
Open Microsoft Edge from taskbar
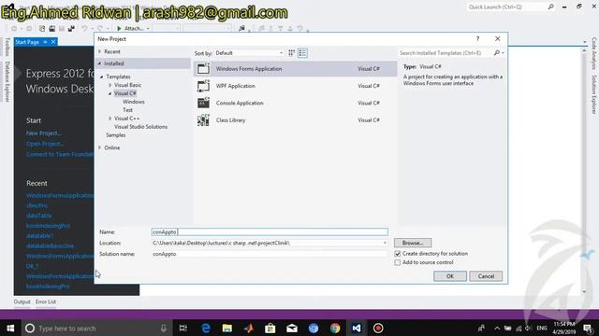point(206,328)
